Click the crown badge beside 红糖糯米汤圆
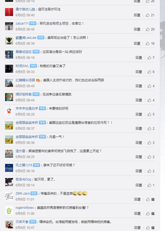This screenshot has width=165, height=231. pyautogui.click(x=38, y=80)
